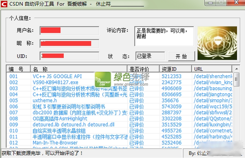The width and height of the screenshot is (245, 158).
Task: Select row Man-In-The-Browser
Action: point(119,143)
